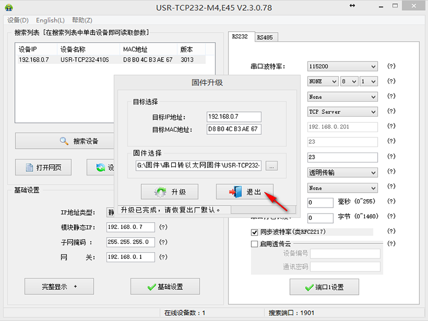Open the English(L) language menu
This screenshot has height=321, width=428.
[50, 20]
